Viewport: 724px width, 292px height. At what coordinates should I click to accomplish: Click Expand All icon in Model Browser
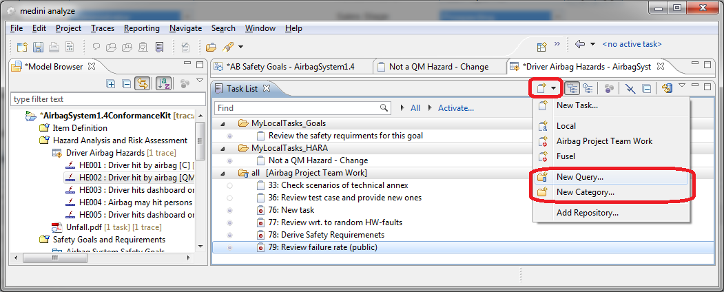(x=111, y=83)
